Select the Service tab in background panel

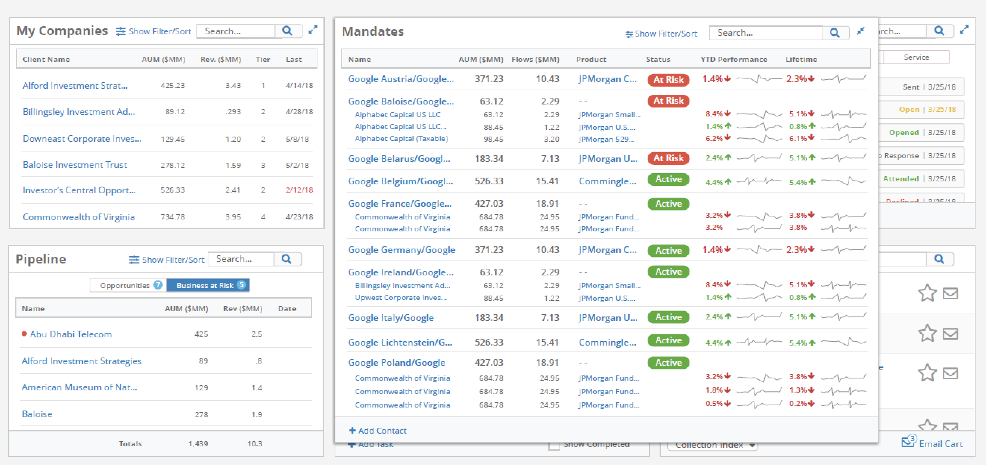[916, 57]
